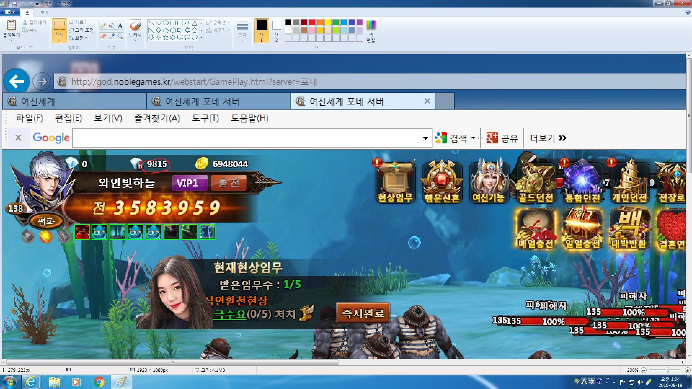Select the Text tool
Viewport: 692px width, 389px height.
120,26
